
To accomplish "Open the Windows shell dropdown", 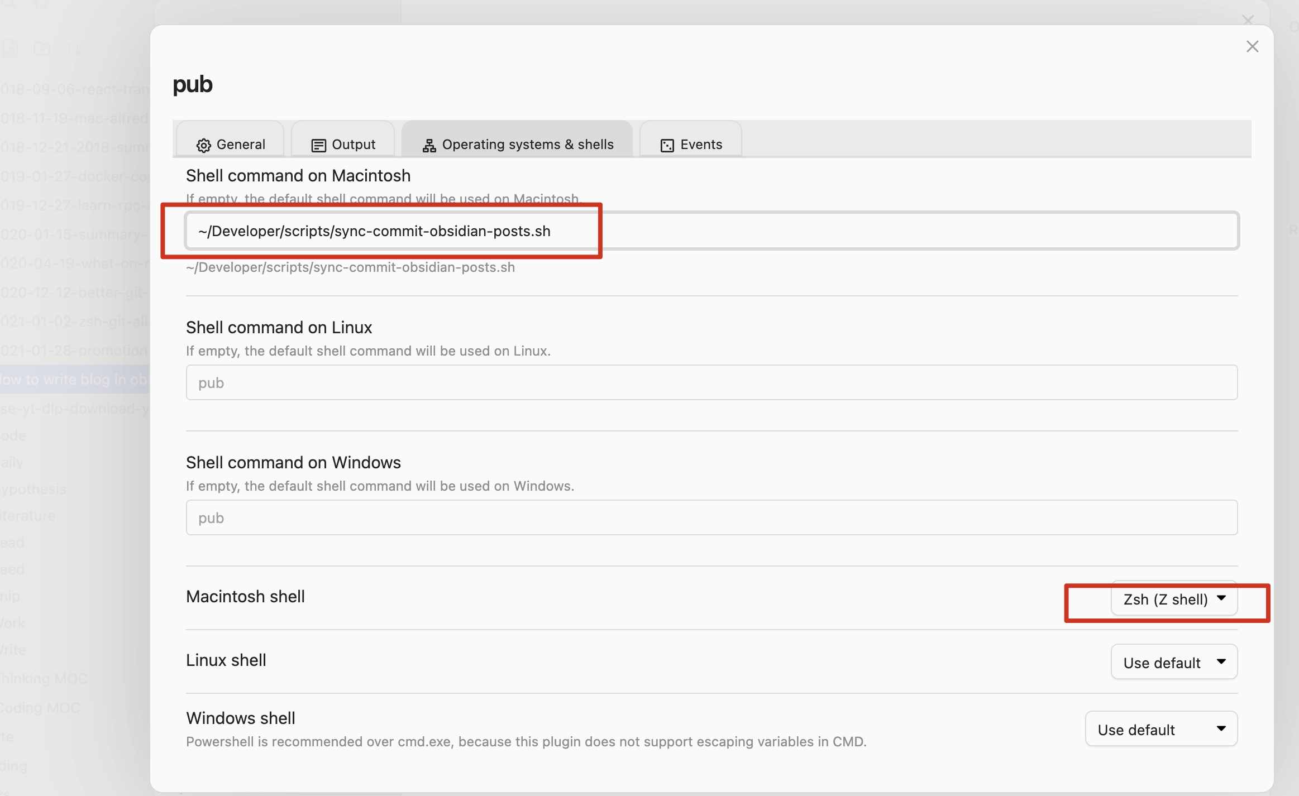I will [1161, 730].
